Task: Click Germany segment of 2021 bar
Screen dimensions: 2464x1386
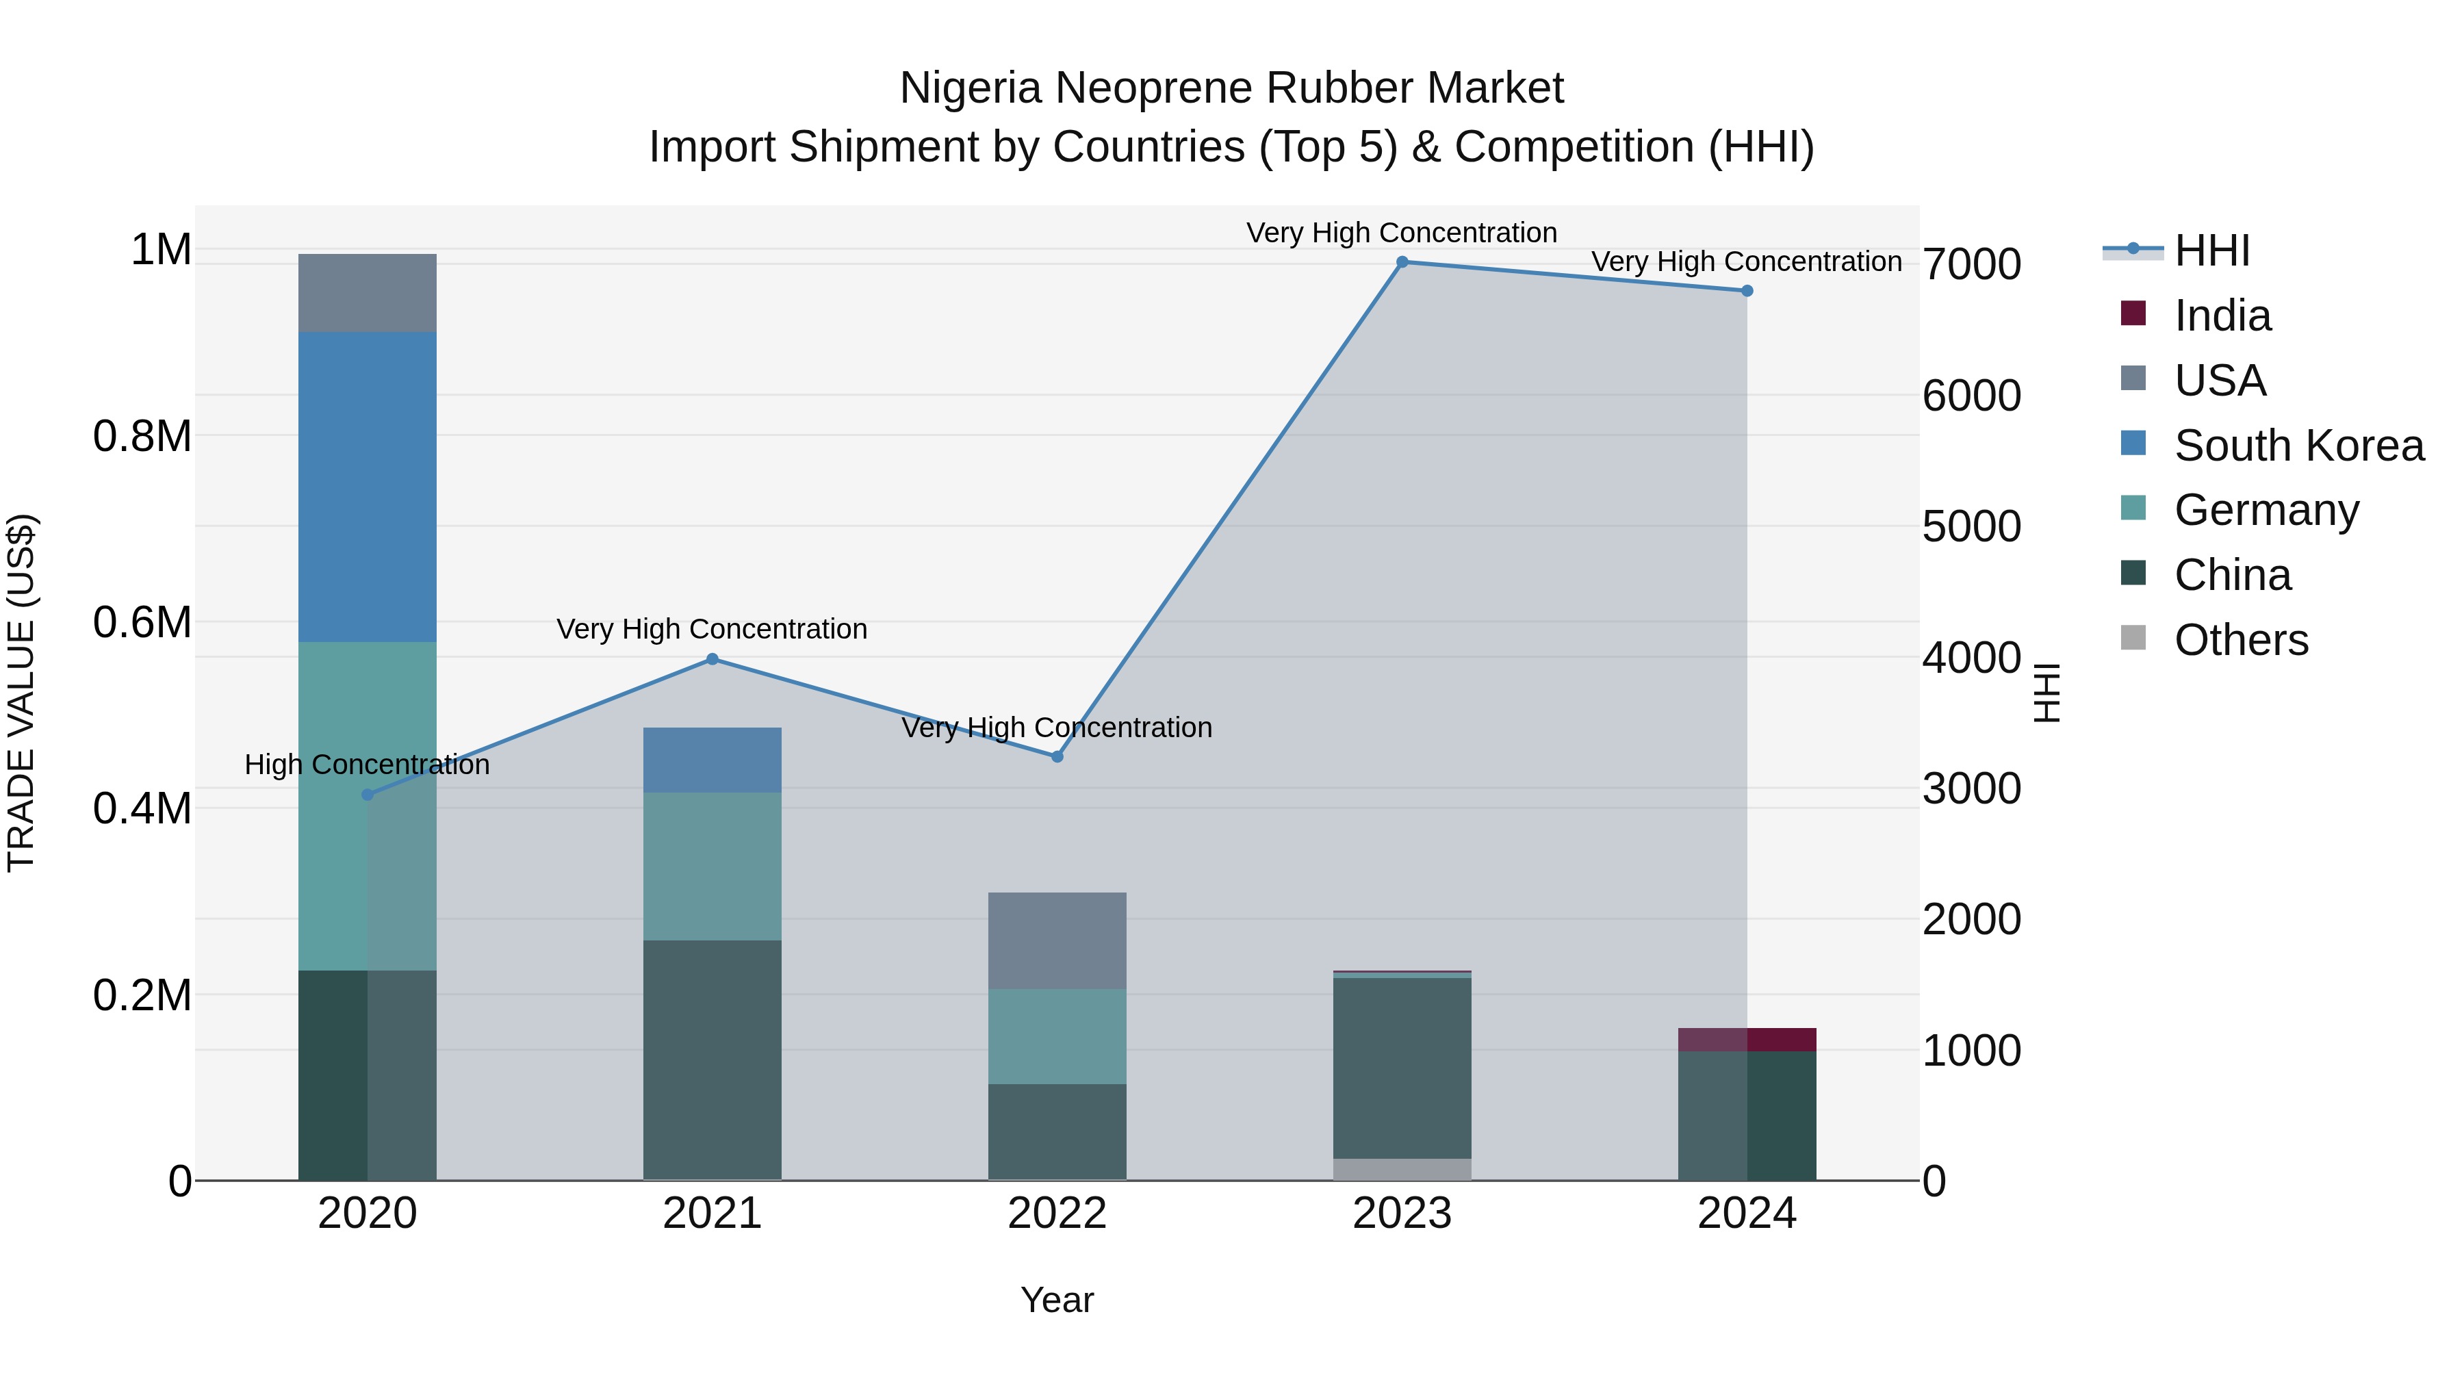Action: [713, 867]
